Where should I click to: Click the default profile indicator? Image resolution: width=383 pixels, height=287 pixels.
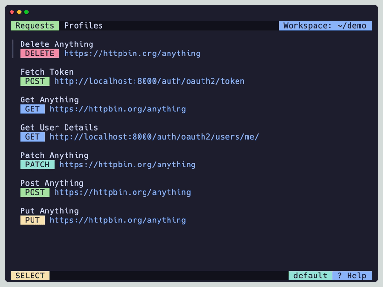pyautogui.click(x=310, y=276)
